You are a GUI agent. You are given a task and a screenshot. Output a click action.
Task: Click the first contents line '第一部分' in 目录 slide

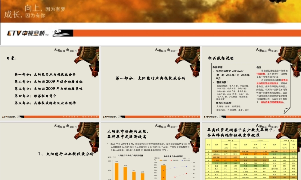45,74
